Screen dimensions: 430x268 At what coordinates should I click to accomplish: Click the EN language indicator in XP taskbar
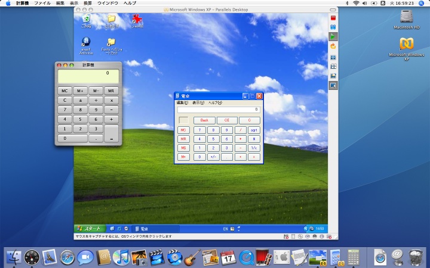tap(225, 229)
